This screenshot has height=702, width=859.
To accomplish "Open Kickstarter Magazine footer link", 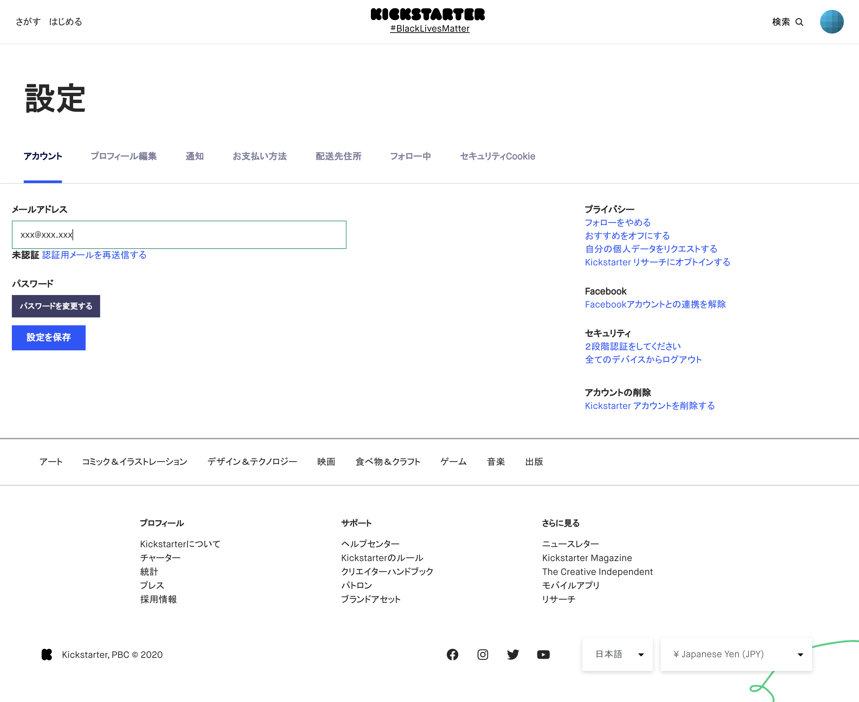I will (x=587, y=558).
